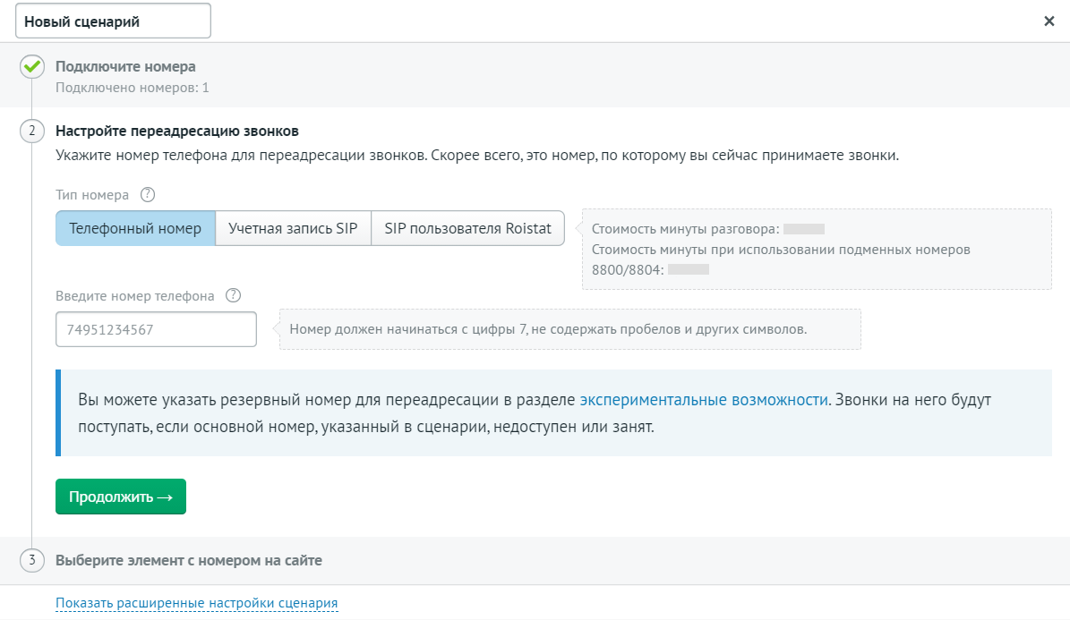This screenshot has height=620, width=1070.
Task: Click the green checkmark on completed step one
Action: click(31, 65)
